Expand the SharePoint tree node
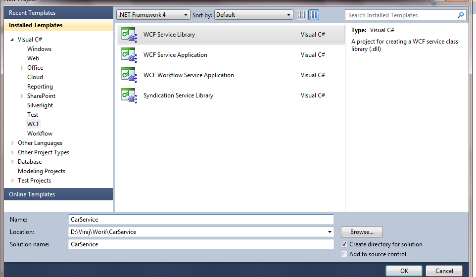Image resolution: width=476 pixels, height=277 pixels. [x=22, y=96]
